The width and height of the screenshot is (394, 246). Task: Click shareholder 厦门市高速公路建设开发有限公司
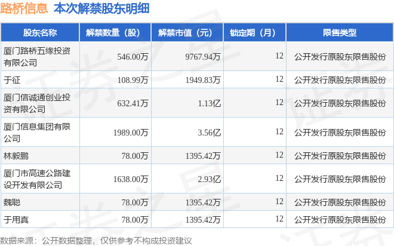coord(37,179)
